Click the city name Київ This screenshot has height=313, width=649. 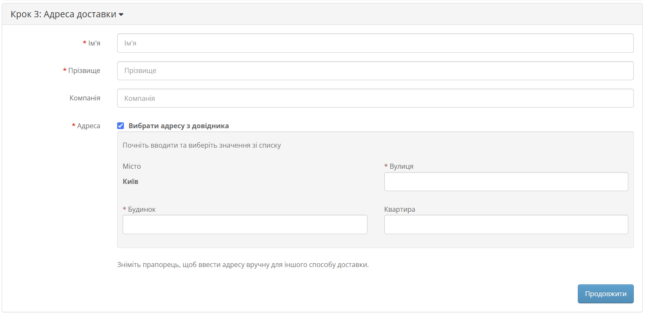click(x=131, y=181)
